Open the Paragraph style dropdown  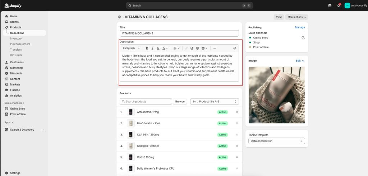tap(131, 48)
